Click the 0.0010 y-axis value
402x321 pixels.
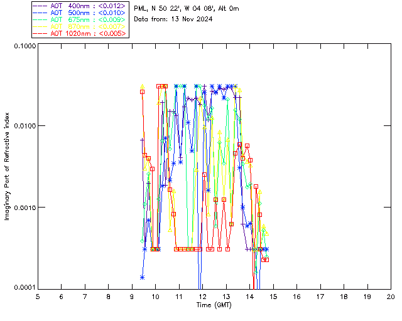point(24,208)
